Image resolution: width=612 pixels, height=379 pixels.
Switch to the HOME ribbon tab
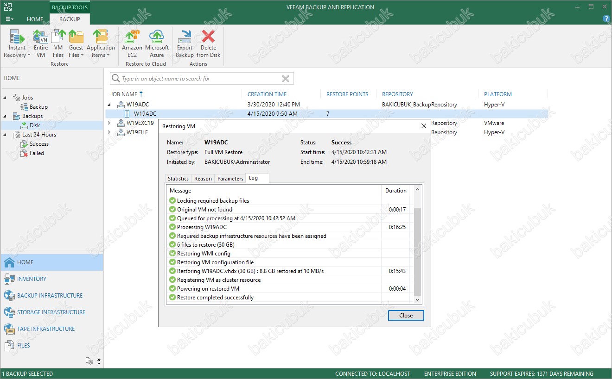(x=35, y=19)
